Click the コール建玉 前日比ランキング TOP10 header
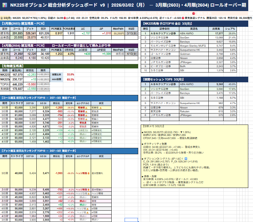Viewport: 253px width, 222px height. point(69,98)
